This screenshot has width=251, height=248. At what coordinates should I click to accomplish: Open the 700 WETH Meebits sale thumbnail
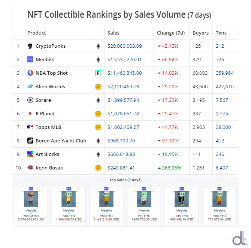[31, 199]
